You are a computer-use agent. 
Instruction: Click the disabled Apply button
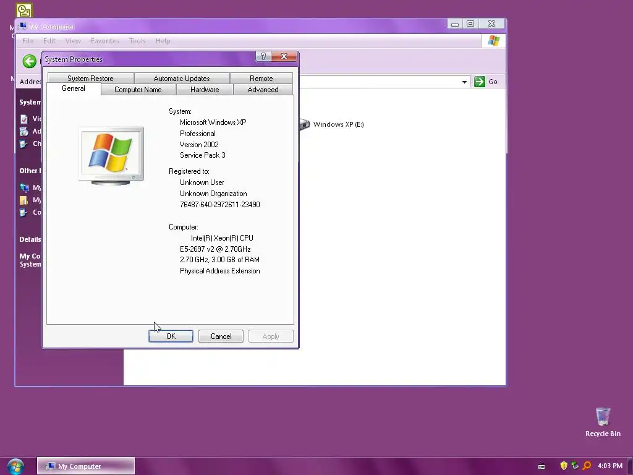point(271,336)
